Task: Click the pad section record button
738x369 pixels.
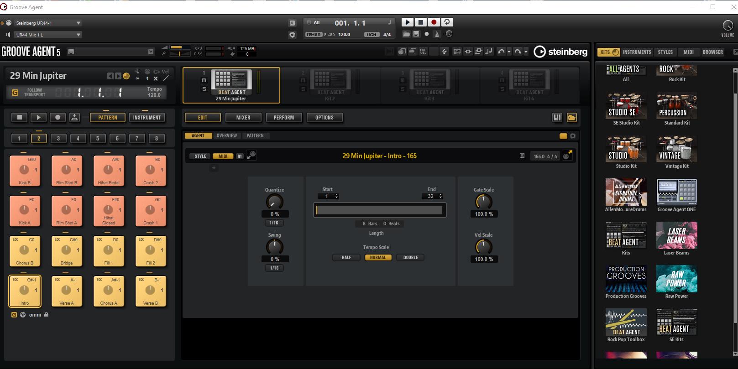Action: [x=58, y=117]
